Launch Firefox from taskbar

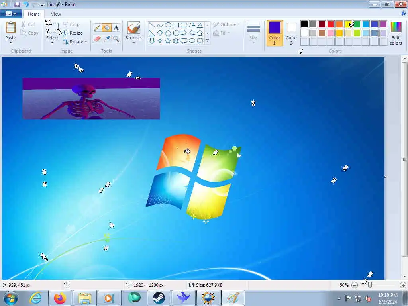[x=60, y=298]
